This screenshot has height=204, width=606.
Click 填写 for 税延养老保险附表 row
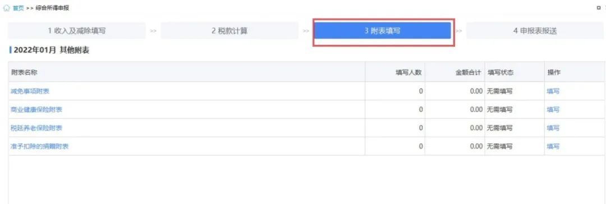[553, 128]
